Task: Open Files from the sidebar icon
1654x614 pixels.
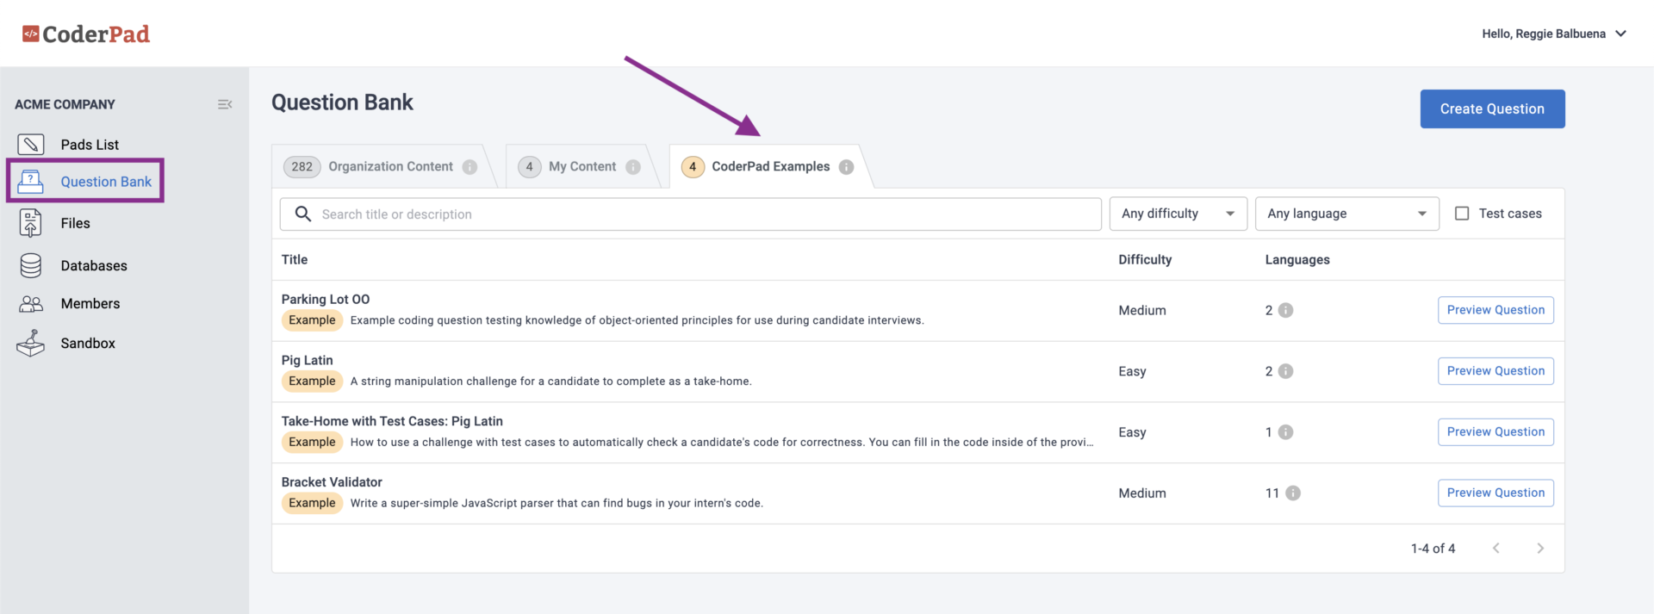Action: (31, 223)
